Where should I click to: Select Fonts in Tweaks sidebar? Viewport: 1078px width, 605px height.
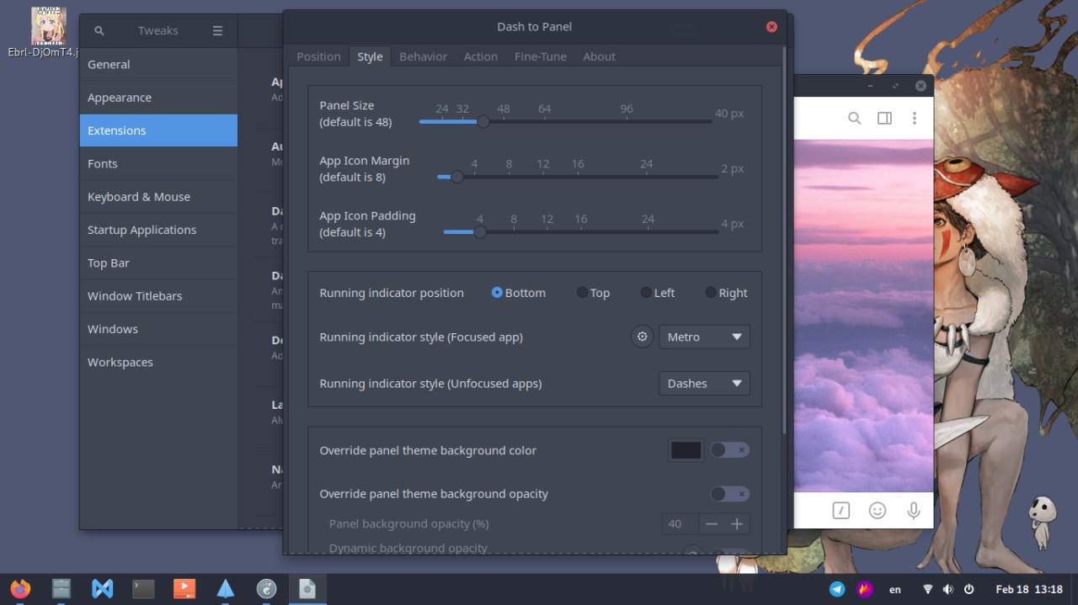[158, 163]
